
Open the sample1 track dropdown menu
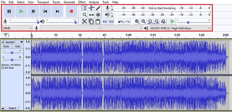(x=21, y=42)
